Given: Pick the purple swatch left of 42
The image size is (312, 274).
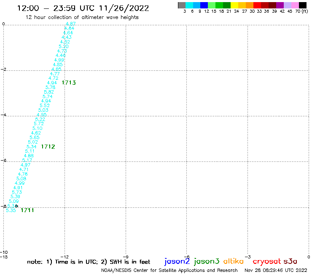Looking at the screenshot, I should click(280, 5).
